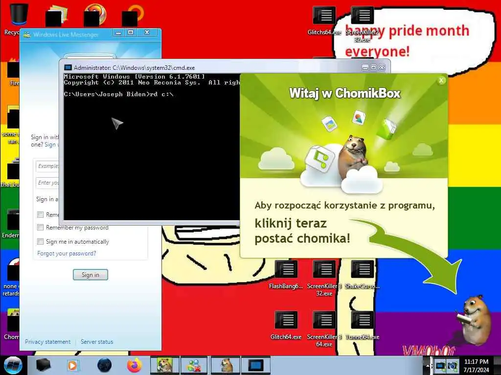This screenshot has height=375, width=501.
Task: Select the desktop icon labeled Chom...
Action: (11, 324)
